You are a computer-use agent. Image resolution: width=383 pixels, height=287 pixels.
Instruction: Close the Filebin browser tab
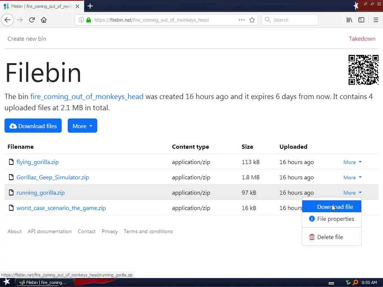pyautogui.click(x=77, y=6)
